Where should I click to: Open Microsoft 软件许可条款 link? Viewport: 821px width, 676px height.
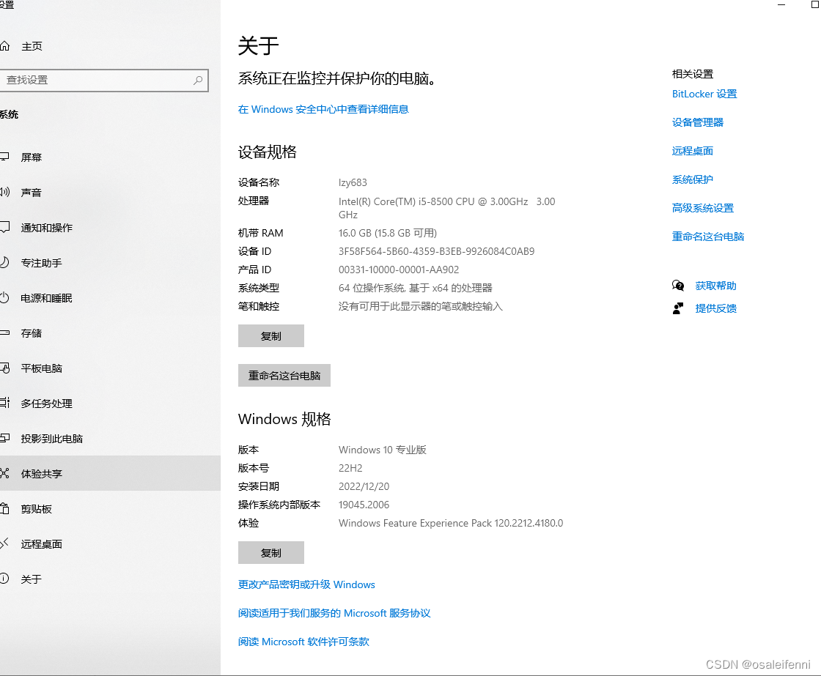tap(303, 642)
